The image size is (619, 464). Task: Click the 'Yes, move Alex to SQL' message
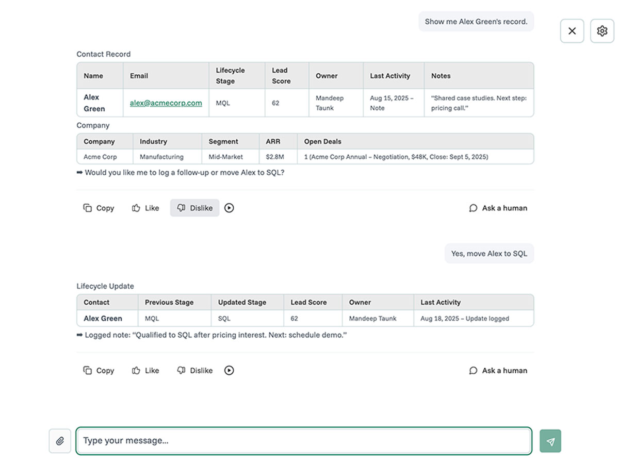(x=489, y=253)
